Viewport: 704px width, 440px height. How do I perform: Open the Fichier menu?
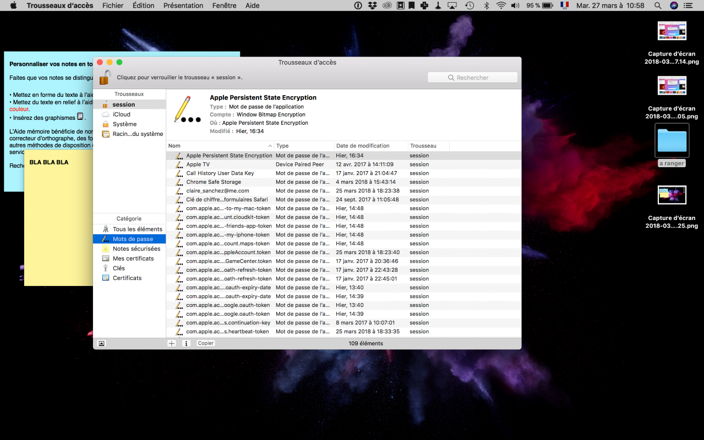[113, 5]
